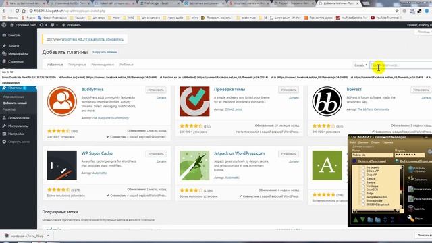Open Детали link for BuddyPress
Viewport: 432px width, 243px height.
161,98
